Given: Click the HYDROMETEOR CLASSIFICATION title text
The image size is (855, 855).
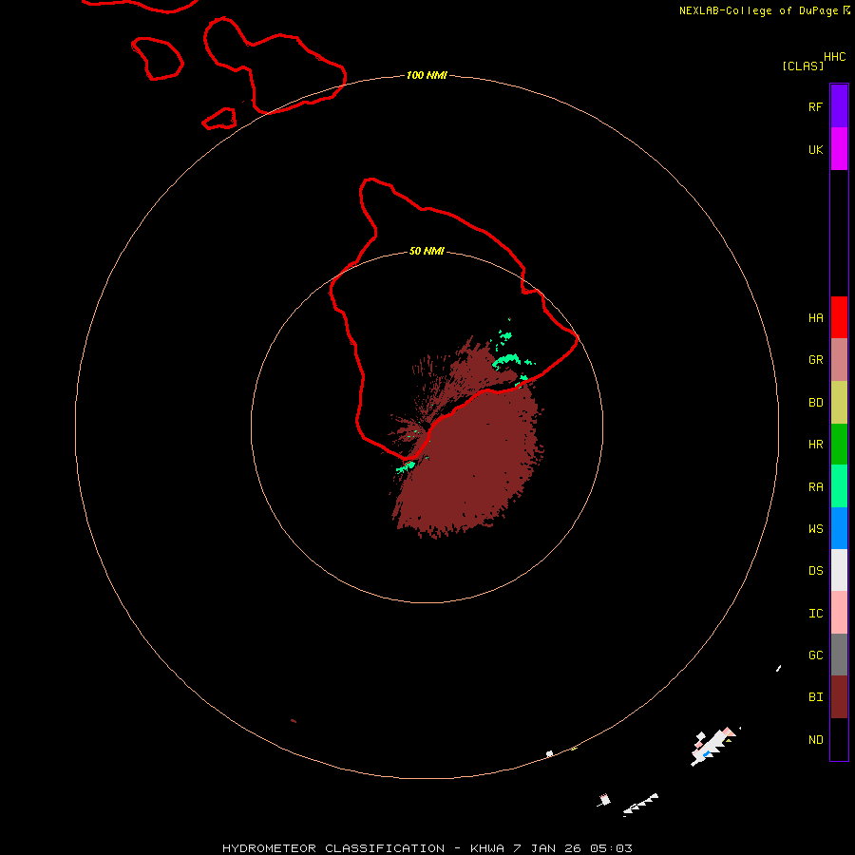Looking at the screenshot, I should coord(333,848).
